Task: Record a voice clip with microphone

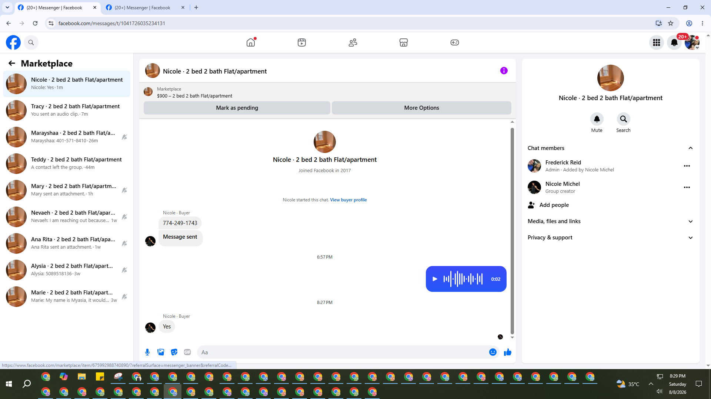Action: pos(147,352)
